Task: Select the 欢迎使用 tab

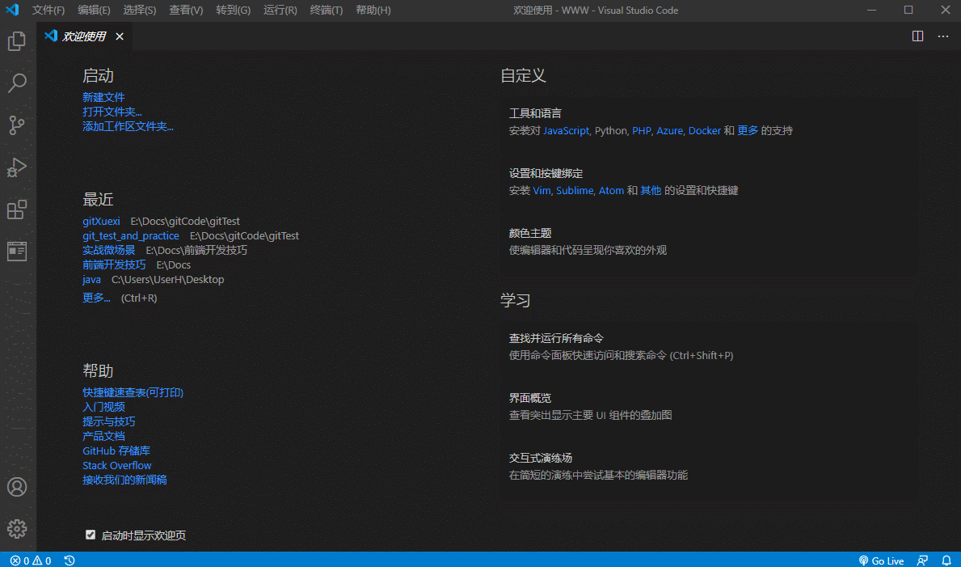Action: pos(84,36)
